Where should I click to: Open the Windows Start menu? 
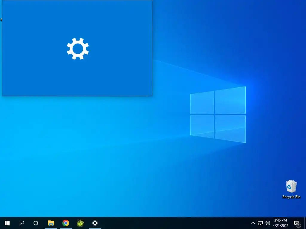pos(7,223)
